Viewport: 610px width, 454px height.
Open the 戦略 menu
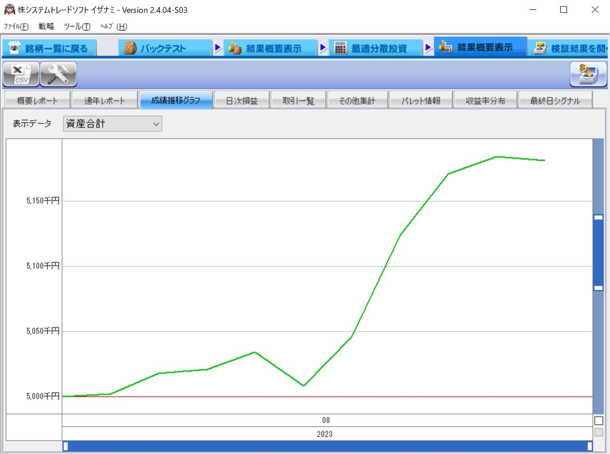46,27
